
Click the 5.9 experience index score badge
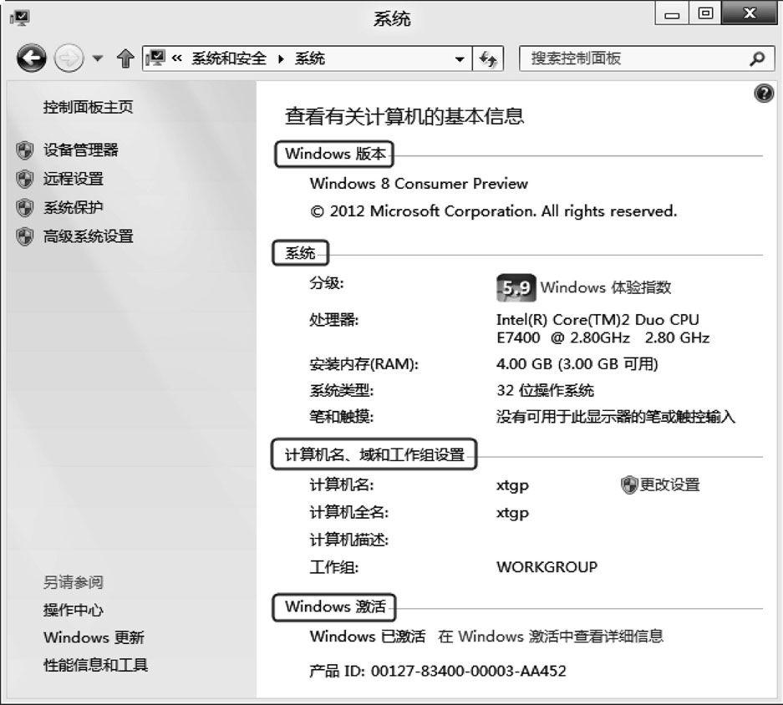pos(516,288)
